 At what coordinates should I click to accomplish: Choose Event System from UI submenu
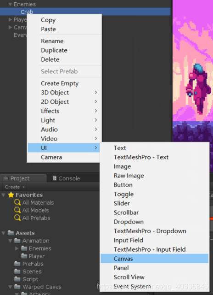pos(155,286)
